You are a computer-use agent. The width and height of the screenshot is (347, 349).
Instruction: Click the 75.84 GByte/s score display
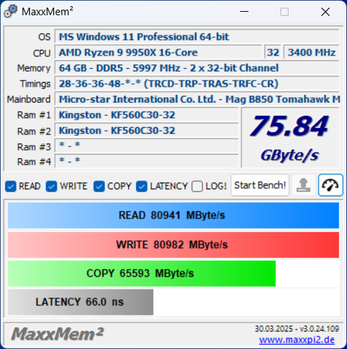coord(290,138)
